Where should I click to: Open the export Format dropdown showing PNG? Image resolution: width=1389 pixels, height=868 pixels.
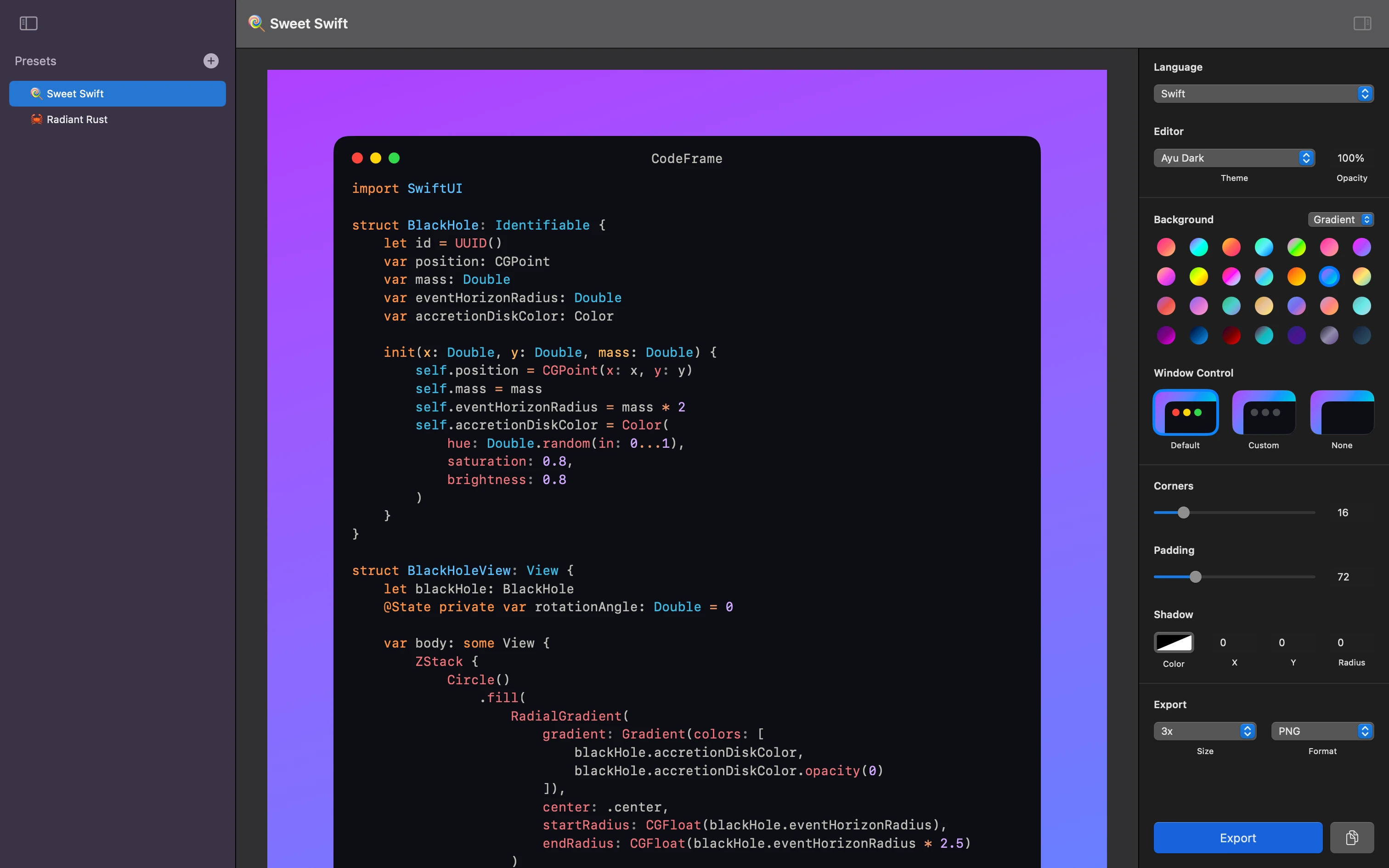1322,731
